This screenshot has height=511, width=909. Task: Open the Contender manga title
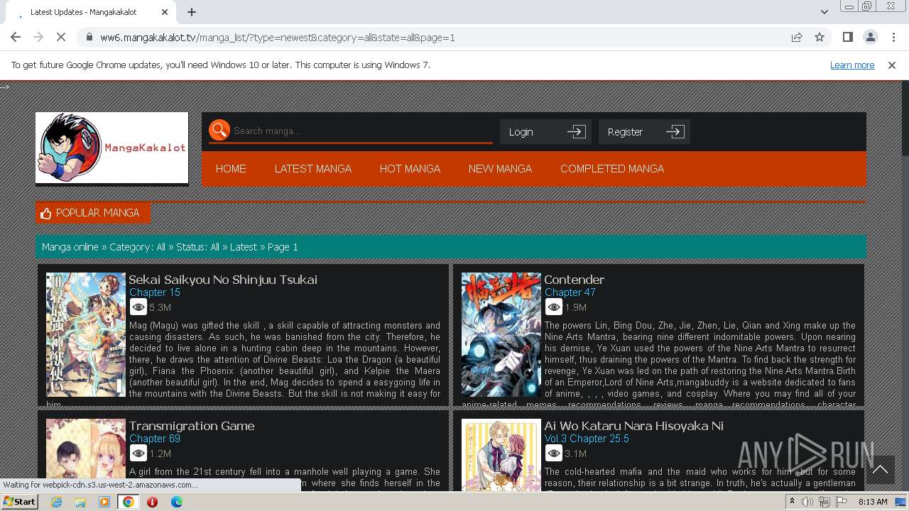click(x=574, y=280)
